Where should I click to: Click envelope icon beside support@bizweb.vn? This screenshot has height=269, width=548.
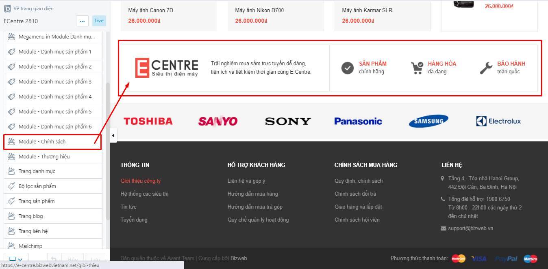[443, 228]
